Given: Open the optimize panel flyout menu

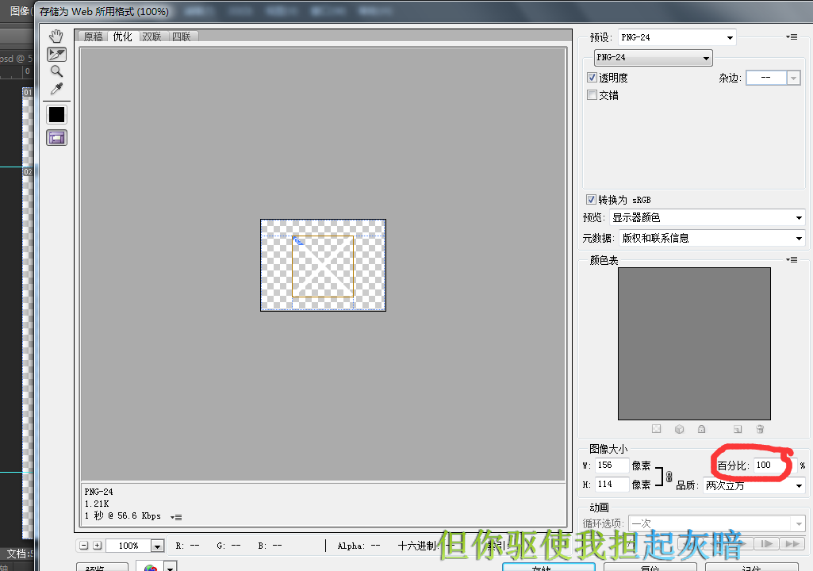Looking at the screenshot, I should 792,36.
